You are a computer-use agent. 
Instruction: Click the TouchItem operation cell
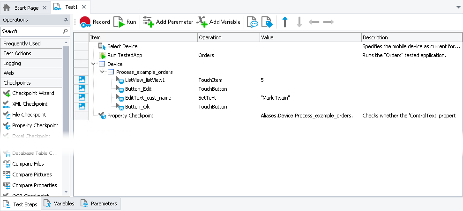[210, 80]
